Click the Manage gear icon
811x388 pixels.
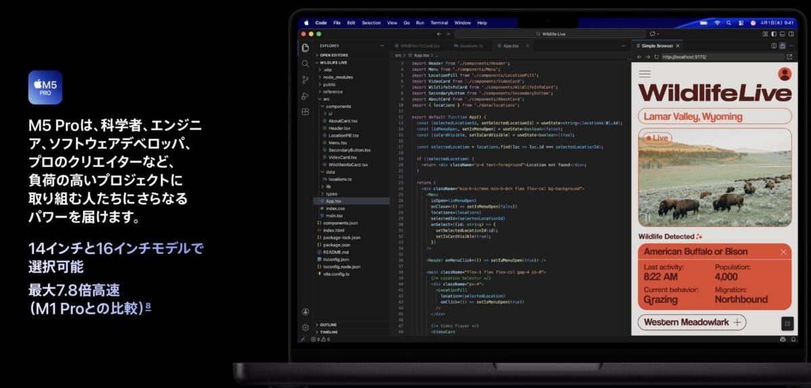pyautogui.click(x=305, y=327)
